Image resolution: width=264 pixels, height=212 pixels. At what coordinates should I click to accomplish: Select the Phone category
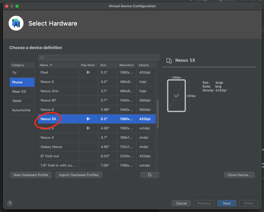pyautogui.click(x=22, y=82)
